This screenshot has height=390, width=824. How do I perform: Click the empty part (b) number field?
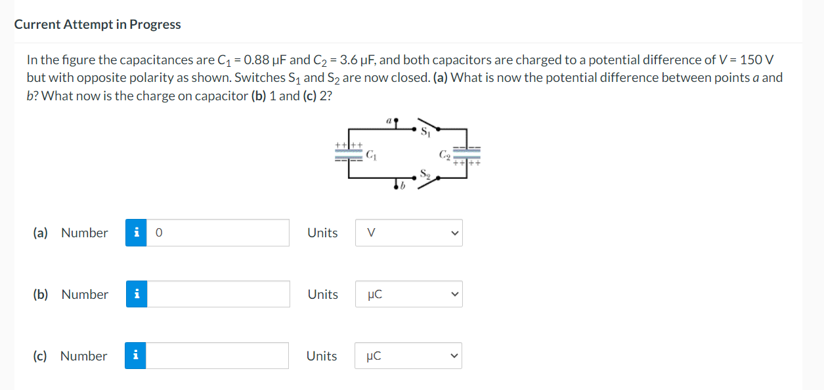(218, 294)
